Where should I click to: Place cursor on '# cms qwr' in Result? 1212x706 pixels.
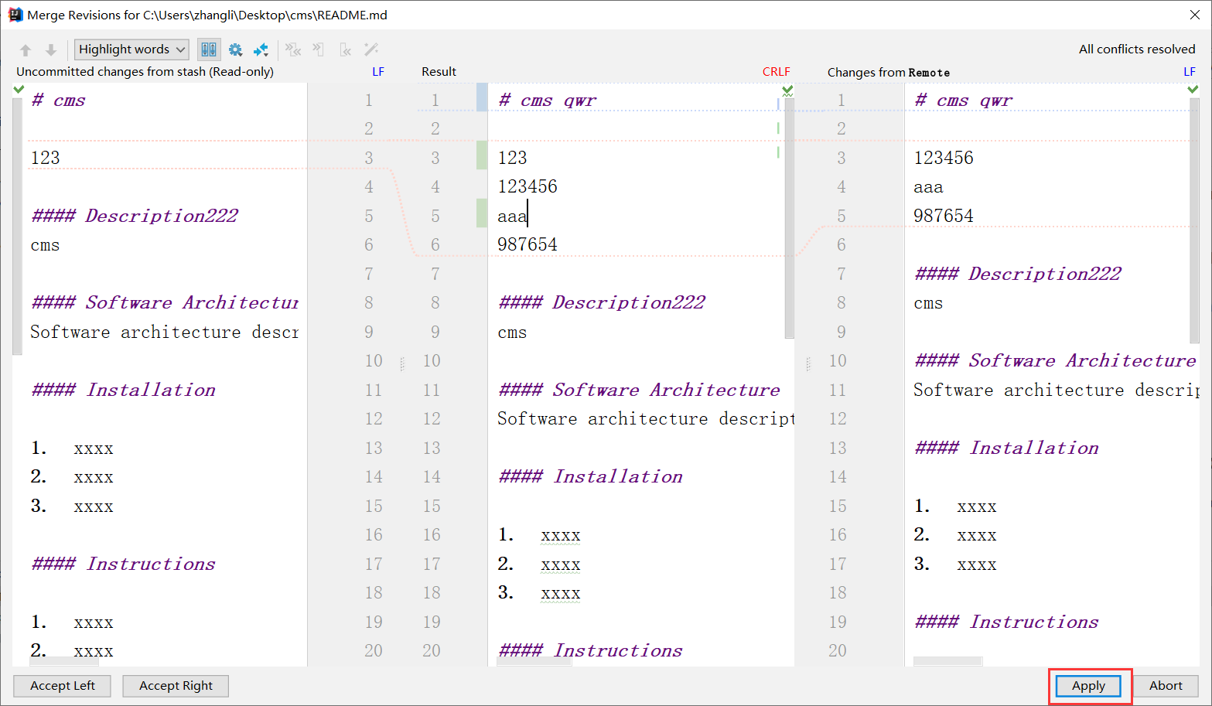[548, 100]
